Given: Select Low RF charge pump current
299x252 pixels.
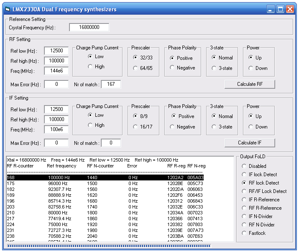Looking at the screenshot, I should [x=96, y=57].
